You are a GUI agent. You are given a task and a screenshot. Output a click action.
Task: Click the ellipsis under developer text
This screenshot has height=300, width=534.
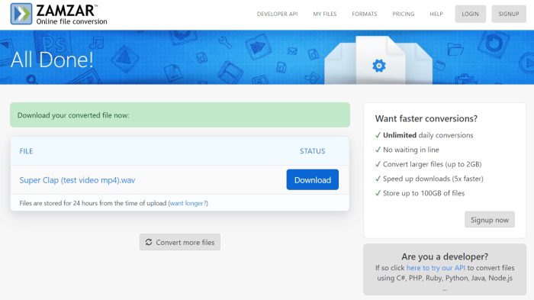point(445,289)
